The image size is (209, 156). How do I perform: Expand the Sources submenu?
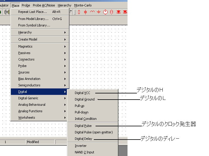[x=40, y=72]
